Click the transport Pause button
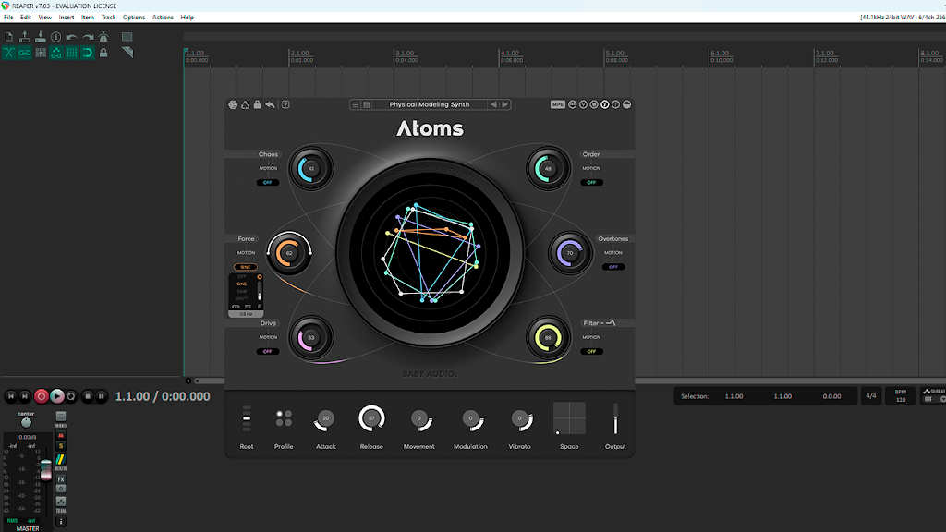Screen dimensions: 946x532 102,396
